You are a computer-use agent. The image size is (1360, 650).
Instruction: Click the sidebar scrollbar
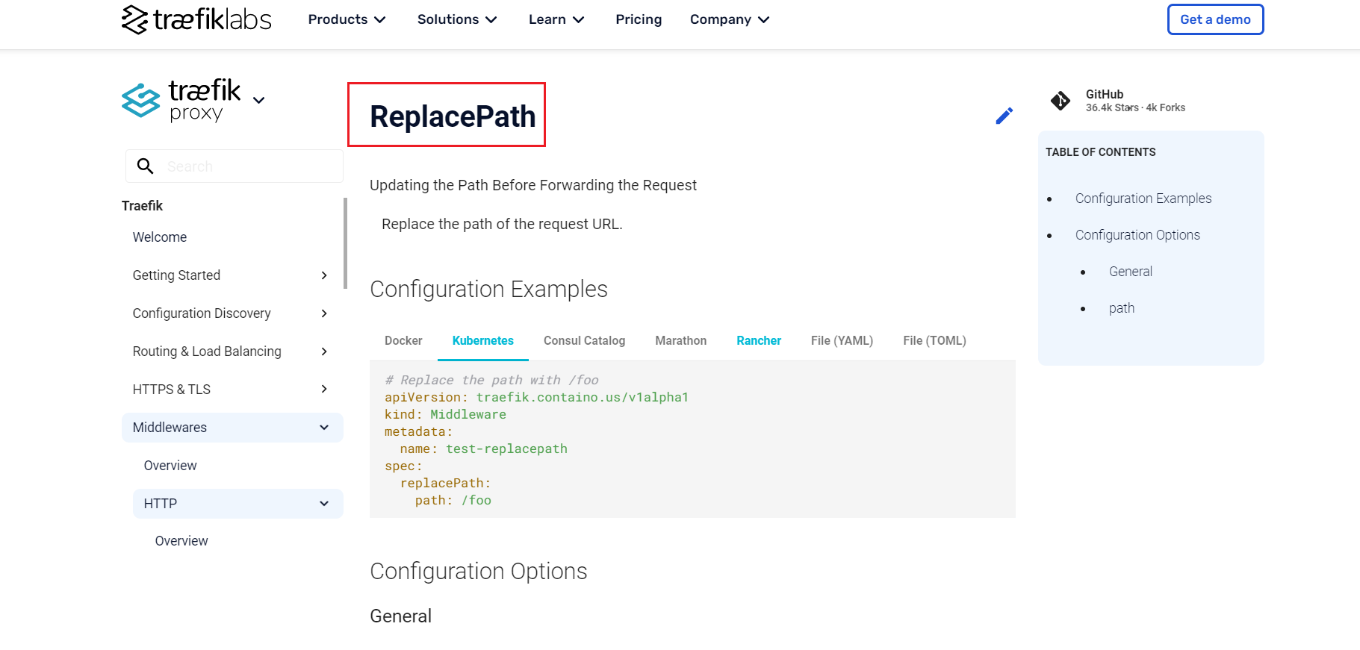[345, 243]
